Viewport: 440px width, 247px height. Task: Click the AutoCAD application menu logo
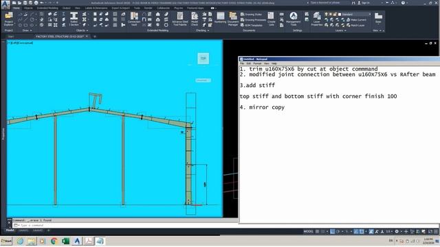[x=5, y=5]
